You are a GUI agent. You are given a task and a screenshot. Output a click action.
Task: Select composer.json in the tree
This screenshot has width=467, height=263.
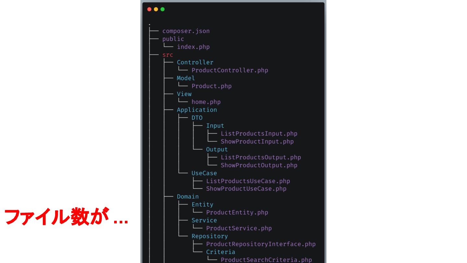(186, 31)
